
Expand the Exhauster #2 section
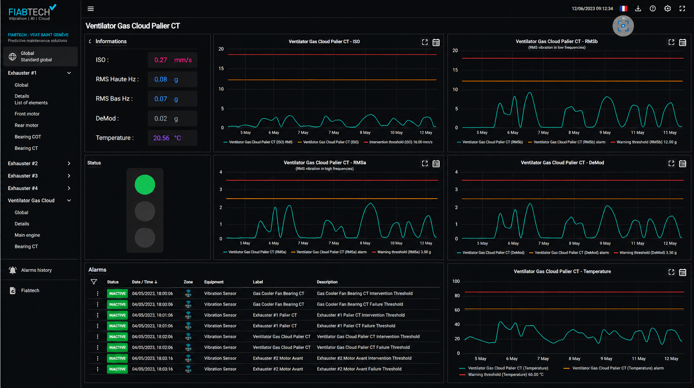point(69,164)
